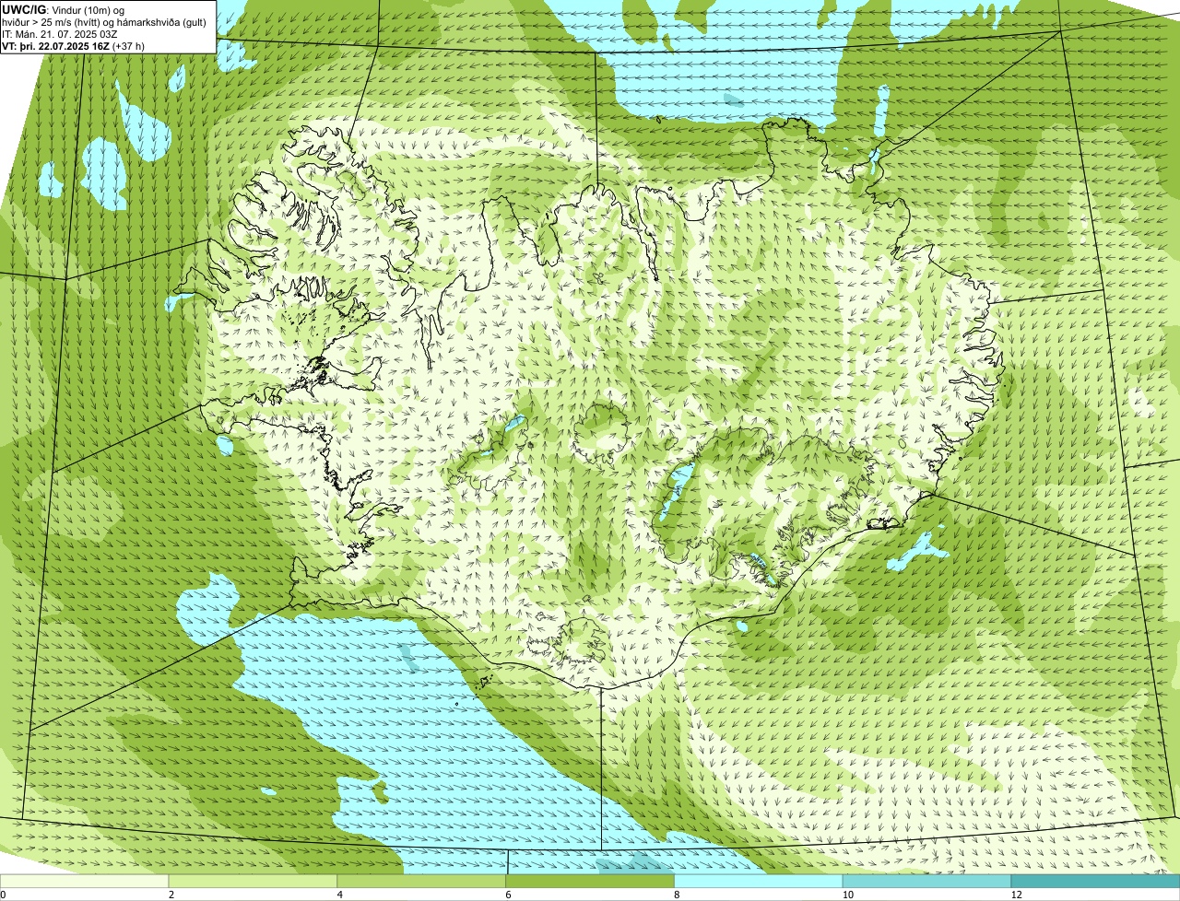Select the dark green 6–8 legend color

[x=591, y=881]
